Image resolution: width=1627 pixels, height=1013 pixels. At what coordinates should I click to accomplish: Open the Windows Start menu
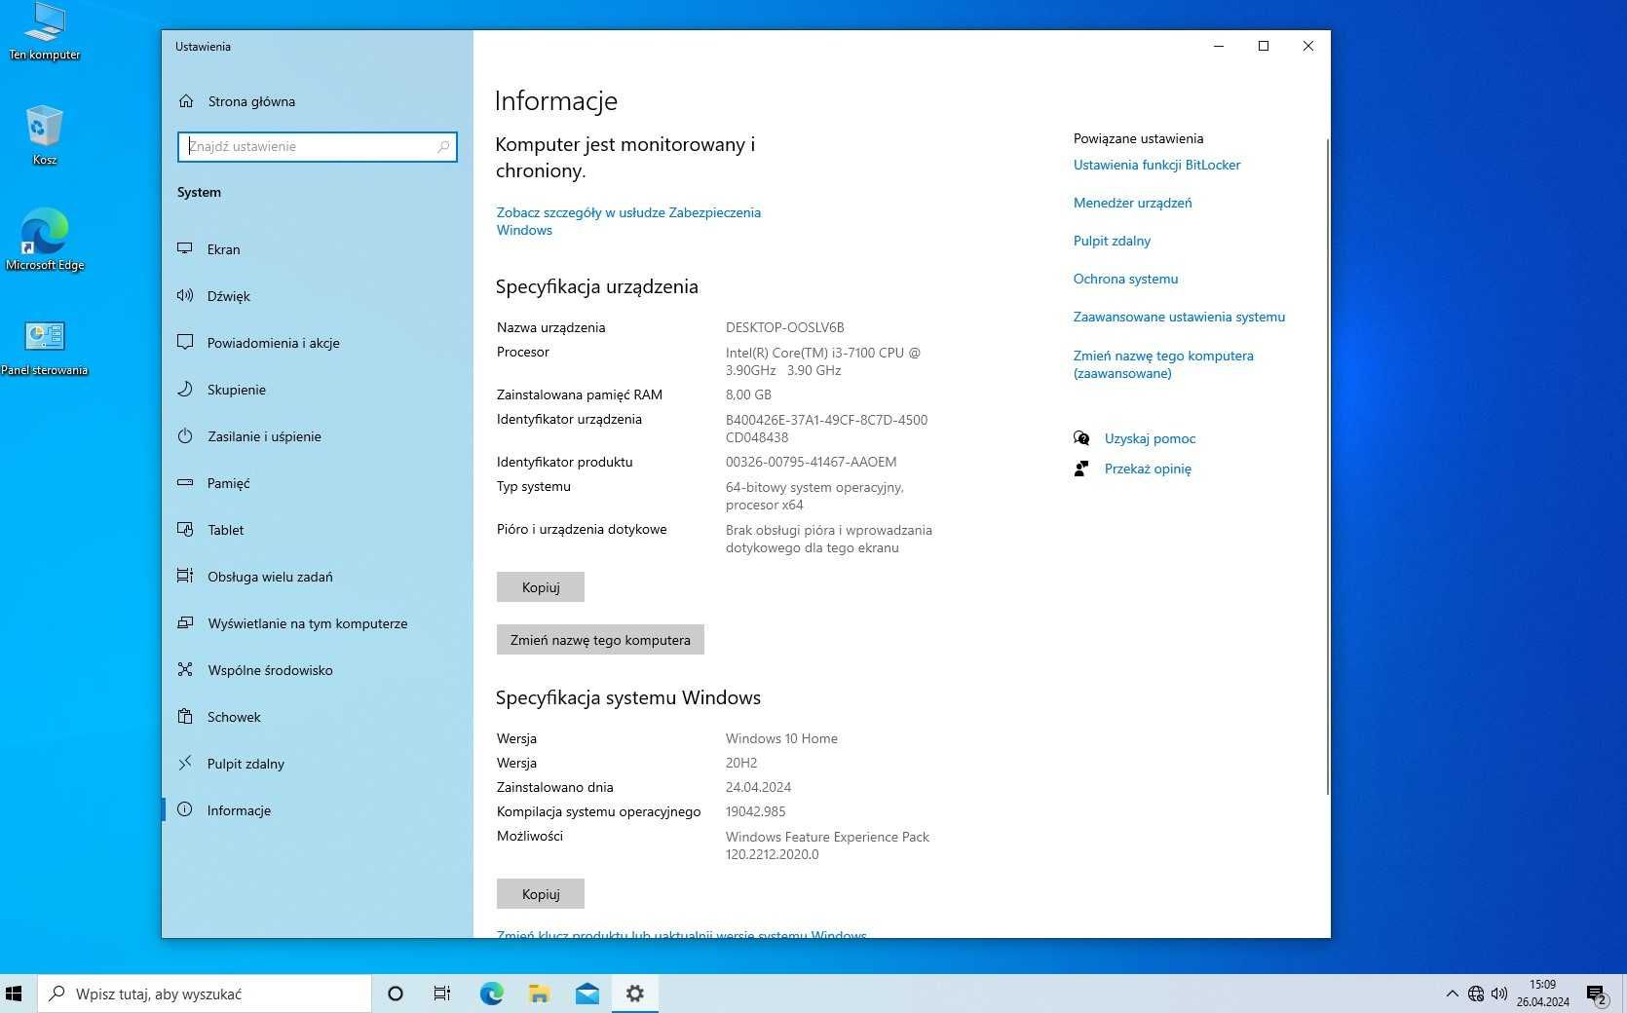tap(14, 994)
